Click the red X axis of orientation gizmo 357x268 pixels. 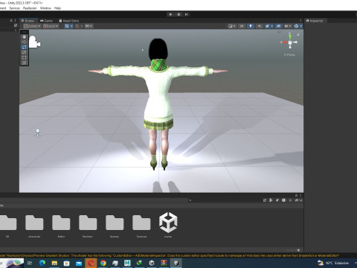coord(284,42)
